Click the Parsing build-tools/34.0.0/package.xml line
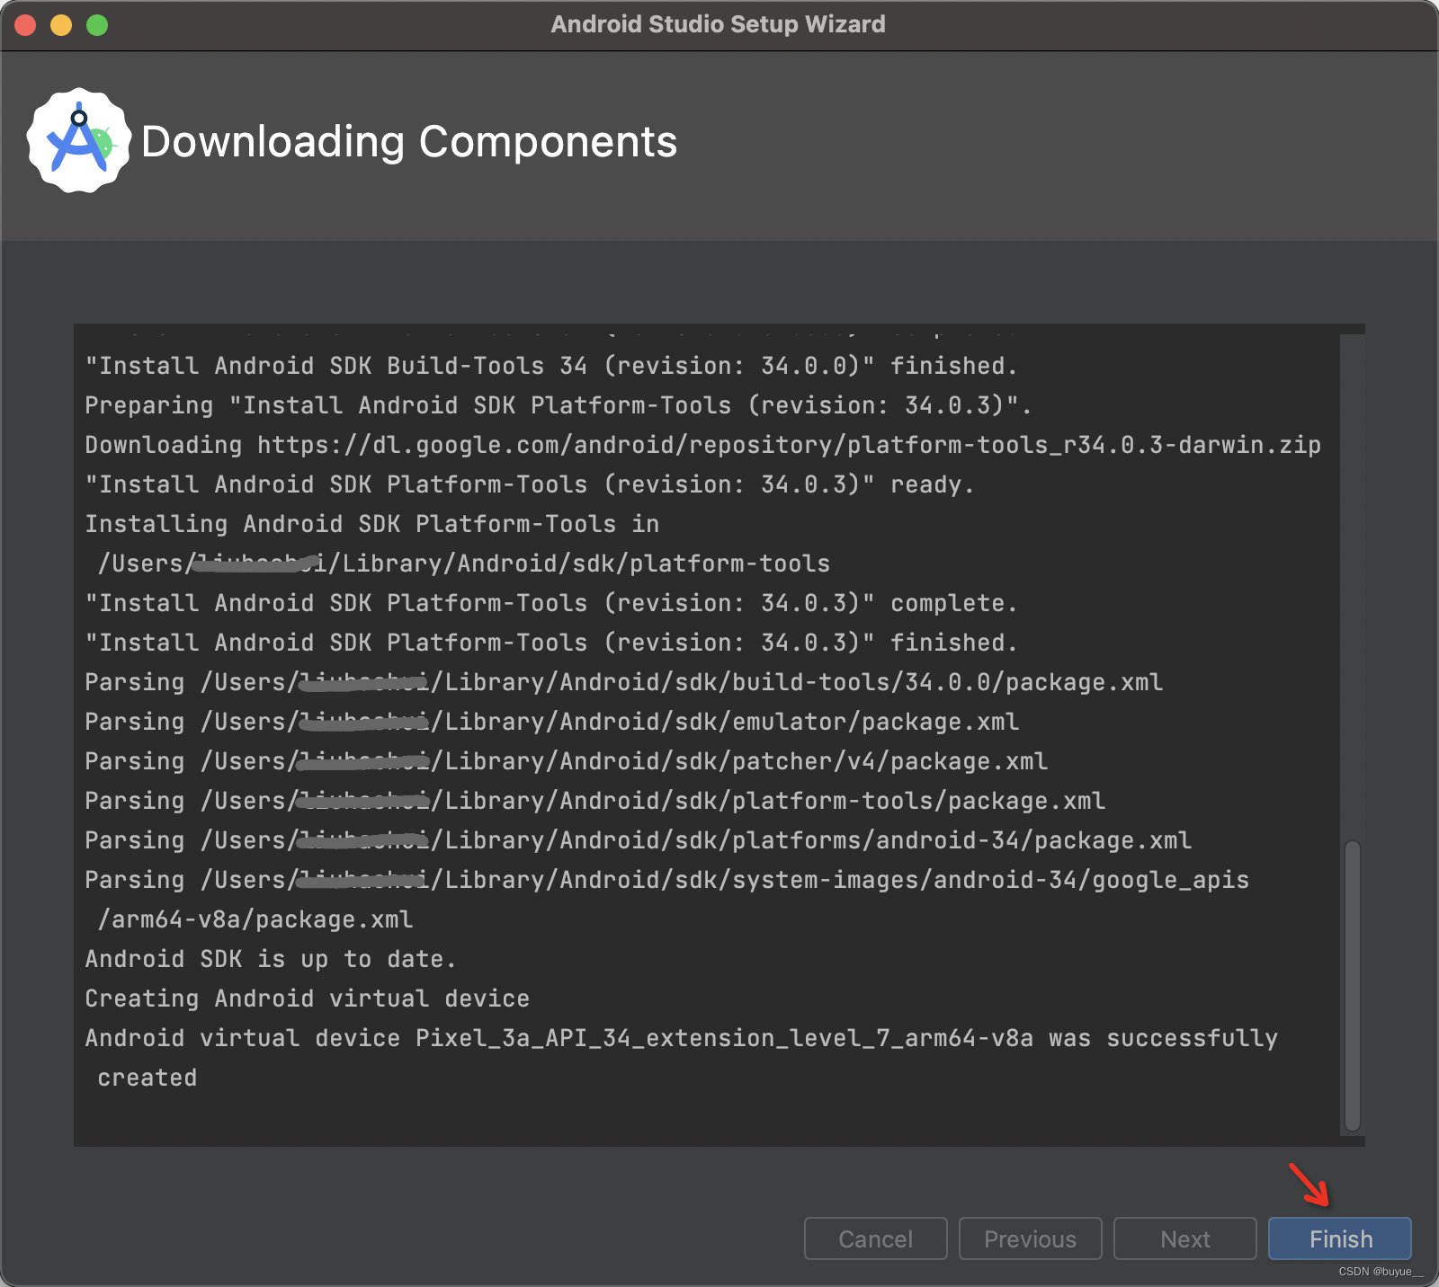1439x1287 pixels. (623, 682)
